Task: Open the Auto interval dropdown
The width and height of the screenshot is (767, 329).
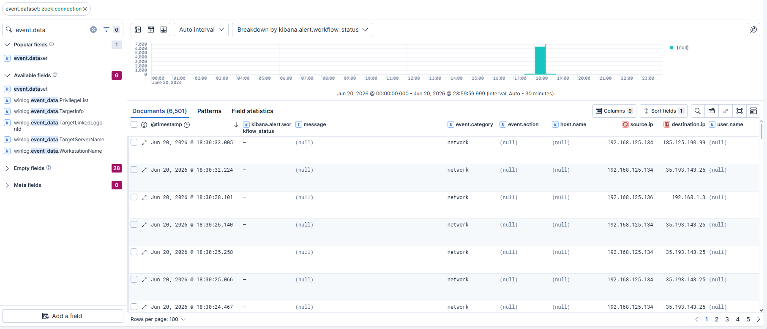Action: coord(201,30)
